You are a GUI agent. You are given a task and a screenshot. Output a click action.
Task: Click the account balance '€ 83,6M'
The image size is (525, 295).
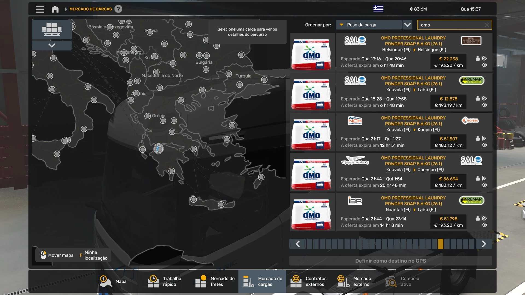pyautogui.click(x=418, y=9)
